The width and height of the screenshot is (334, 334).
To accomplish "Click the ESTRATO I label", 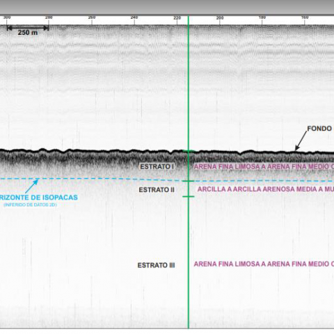I will tap(157, 166).
